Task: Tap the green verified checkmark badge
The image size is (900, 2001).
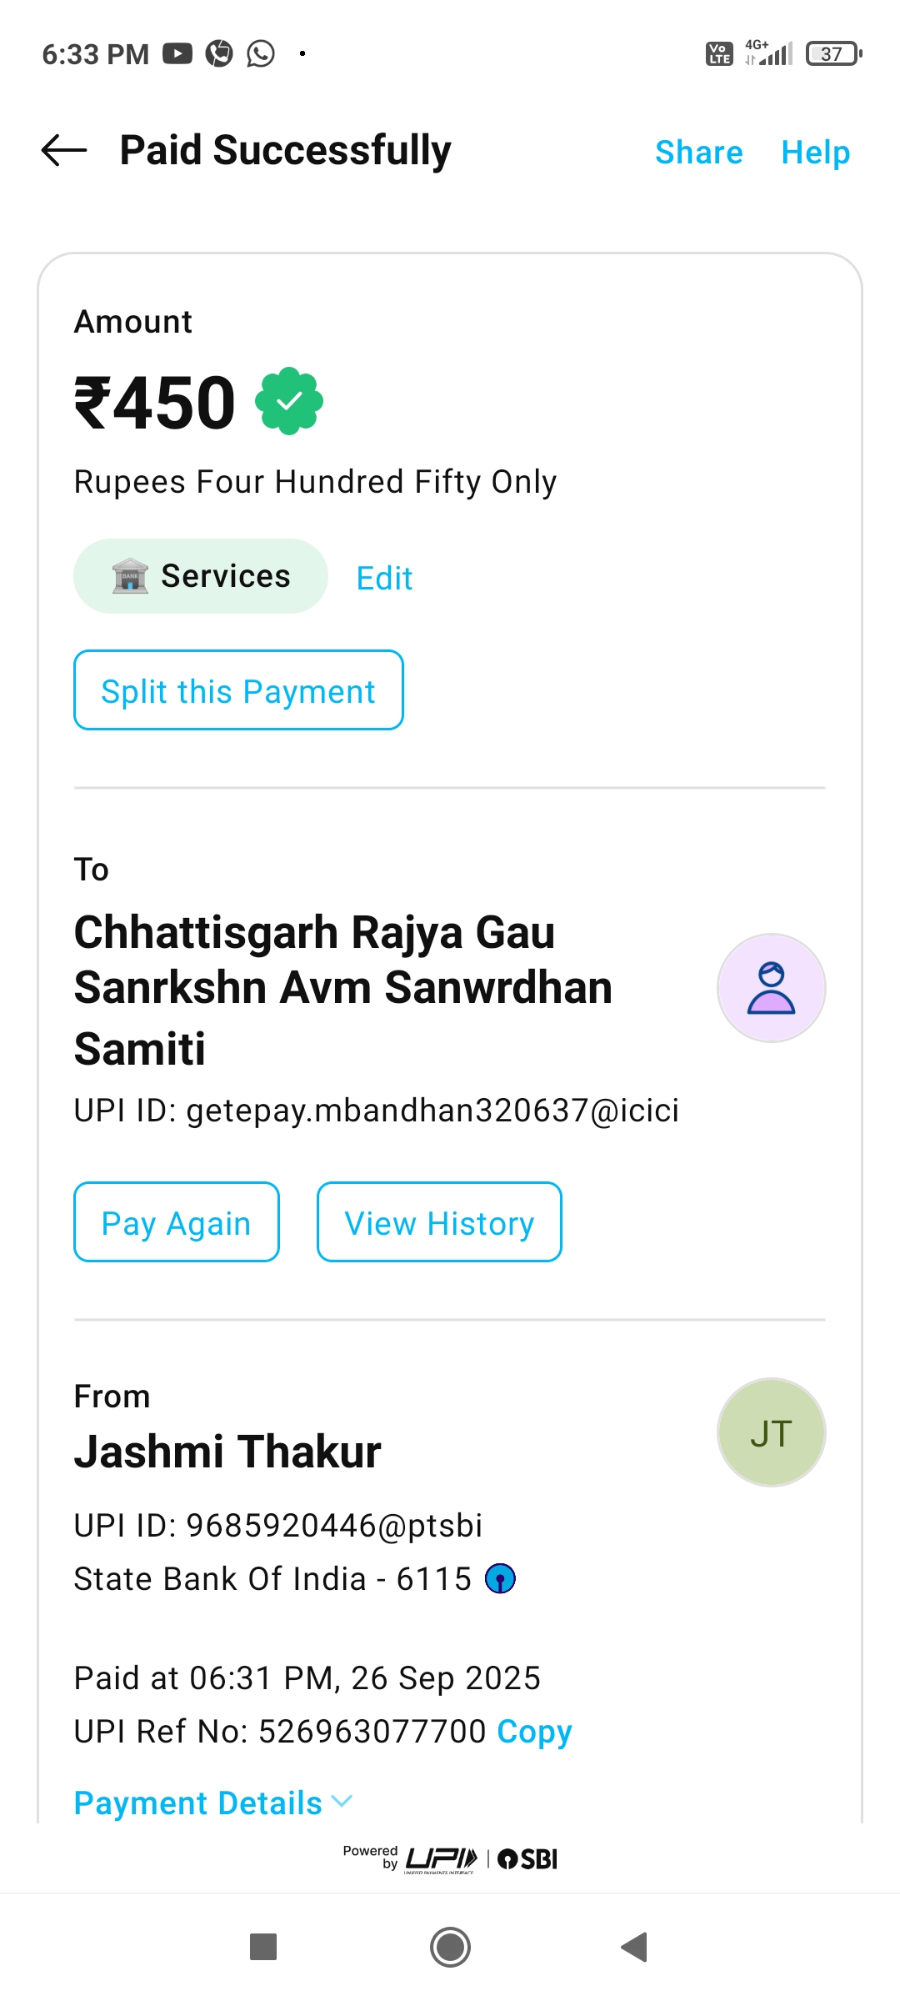Action: [x=289, y=402]
